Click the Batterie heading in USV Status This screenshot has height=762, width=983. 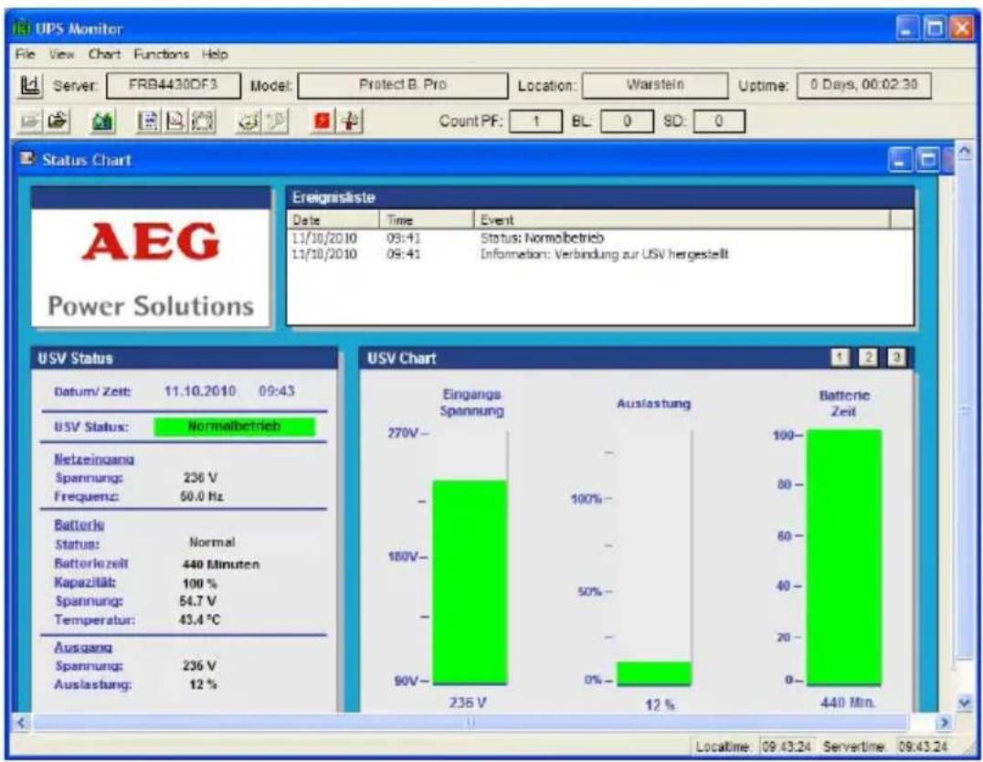(x=79, y=524)
